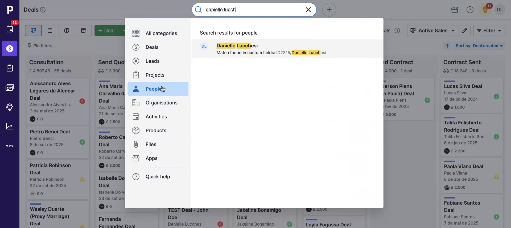Viewport: 511px width, 228px height.
Task: Click inside the search input field
Action: (x=254, y=10)
